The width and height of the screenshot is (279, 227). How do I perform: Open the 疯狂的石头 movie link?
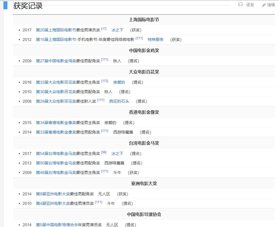(x=119, y=101)
